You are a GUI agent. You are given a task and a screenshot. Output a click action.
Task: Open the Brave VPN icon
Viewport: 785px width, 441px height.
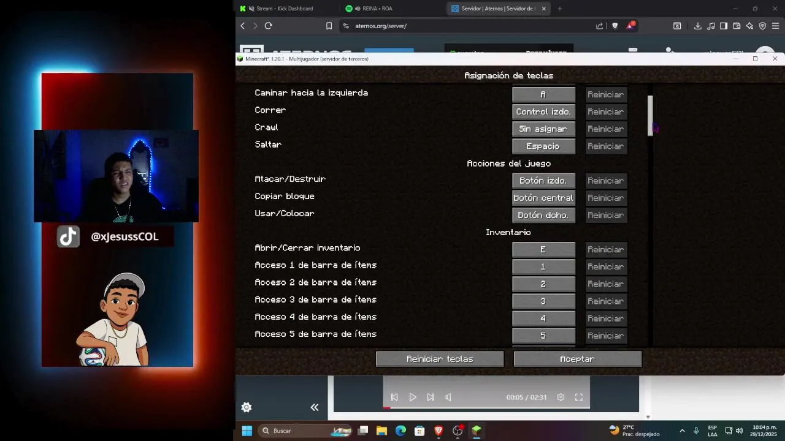762,26
